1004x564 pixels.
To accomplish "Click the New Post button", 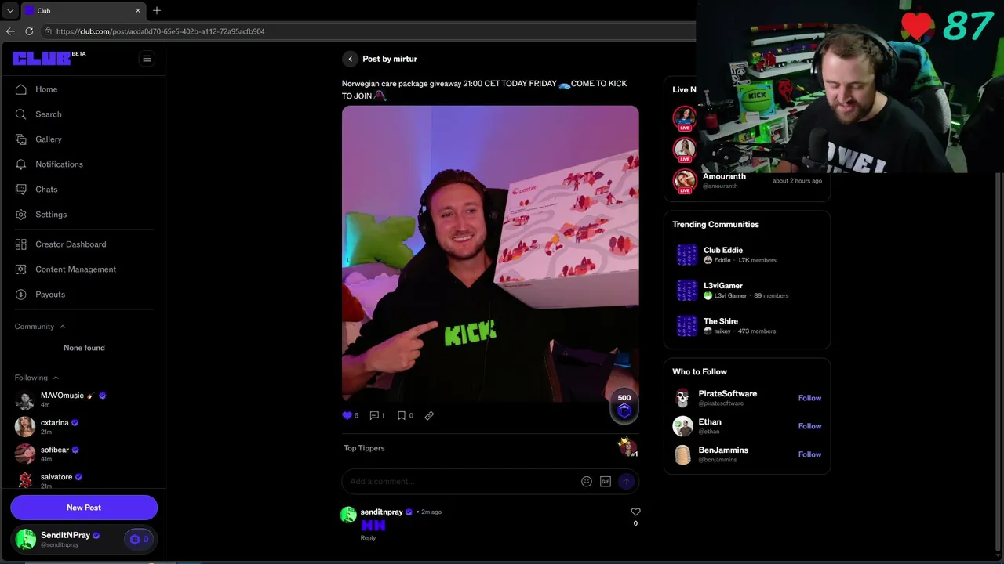I will [84, 508].
